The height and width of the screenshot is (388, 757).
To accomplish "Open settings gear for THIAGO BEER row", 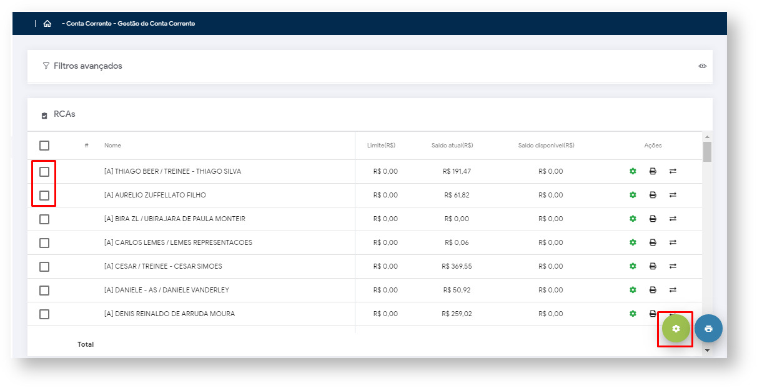I will click(633, 171).
